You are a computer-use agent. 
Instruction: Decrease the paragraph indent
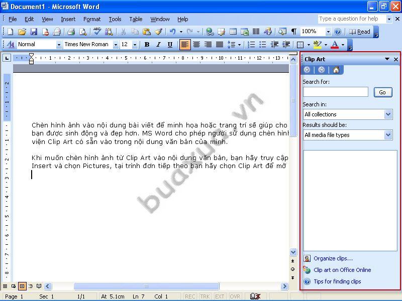274,45
